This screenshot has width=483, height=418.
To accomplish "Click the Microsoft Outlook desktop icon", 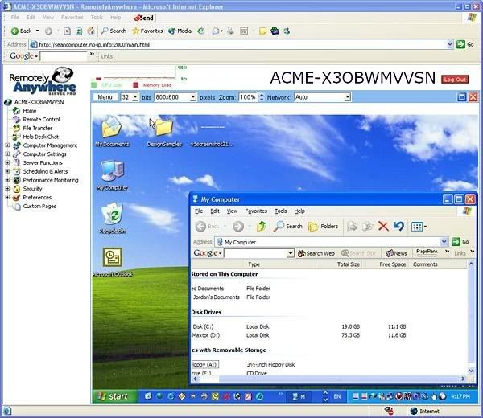I will [112, 258].
